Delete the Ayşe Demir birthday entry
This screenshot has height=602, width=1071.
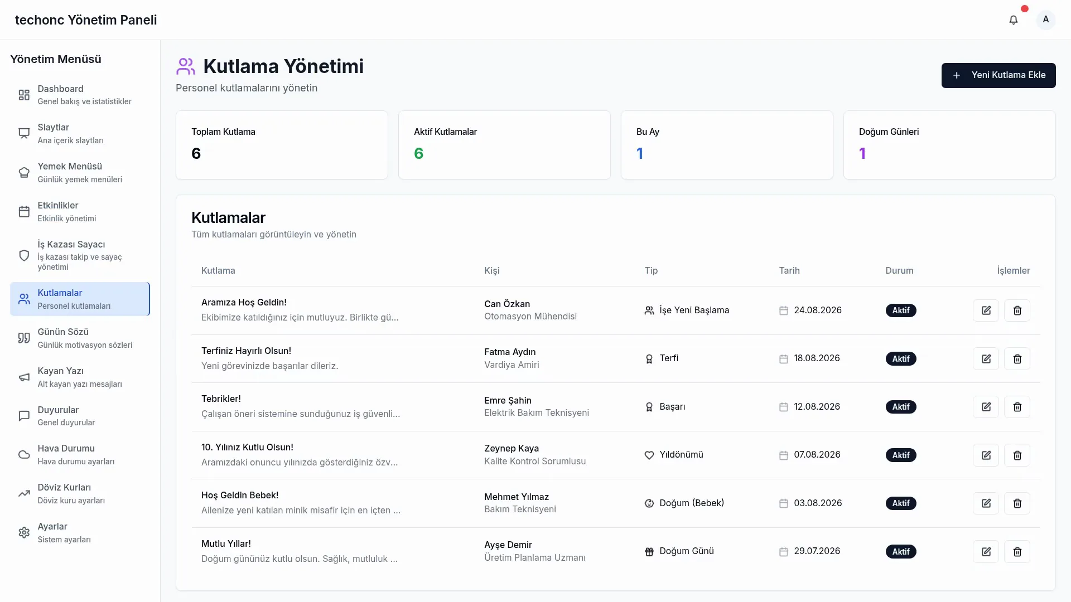point(1017,552)
